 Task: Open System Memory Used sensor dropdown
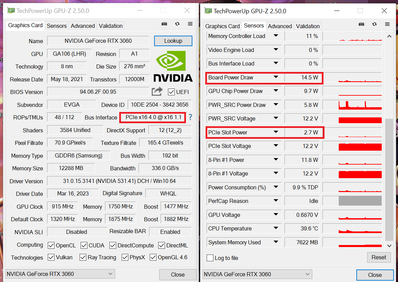pos(276,242)
